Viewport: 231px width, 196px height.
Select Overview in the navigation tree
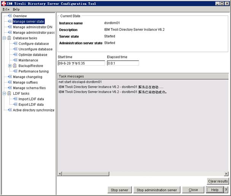pos(20,16)
